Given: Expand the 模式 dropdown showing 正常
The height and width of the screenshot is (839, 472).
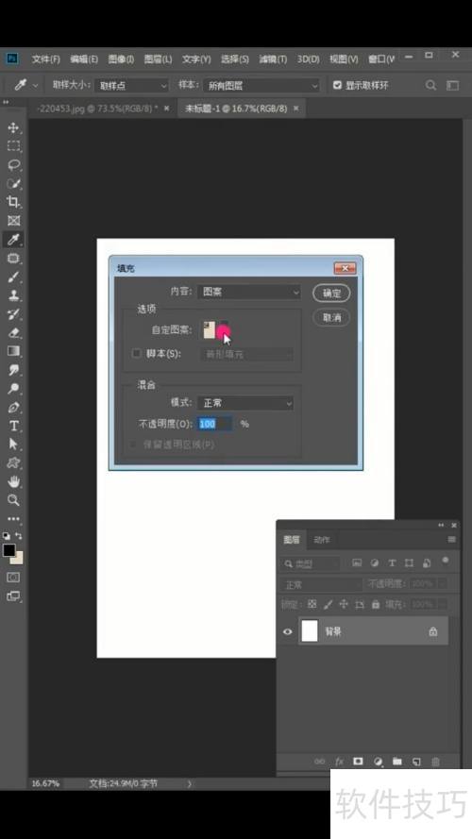Looking at the screenshot, I should pos(245,403).
